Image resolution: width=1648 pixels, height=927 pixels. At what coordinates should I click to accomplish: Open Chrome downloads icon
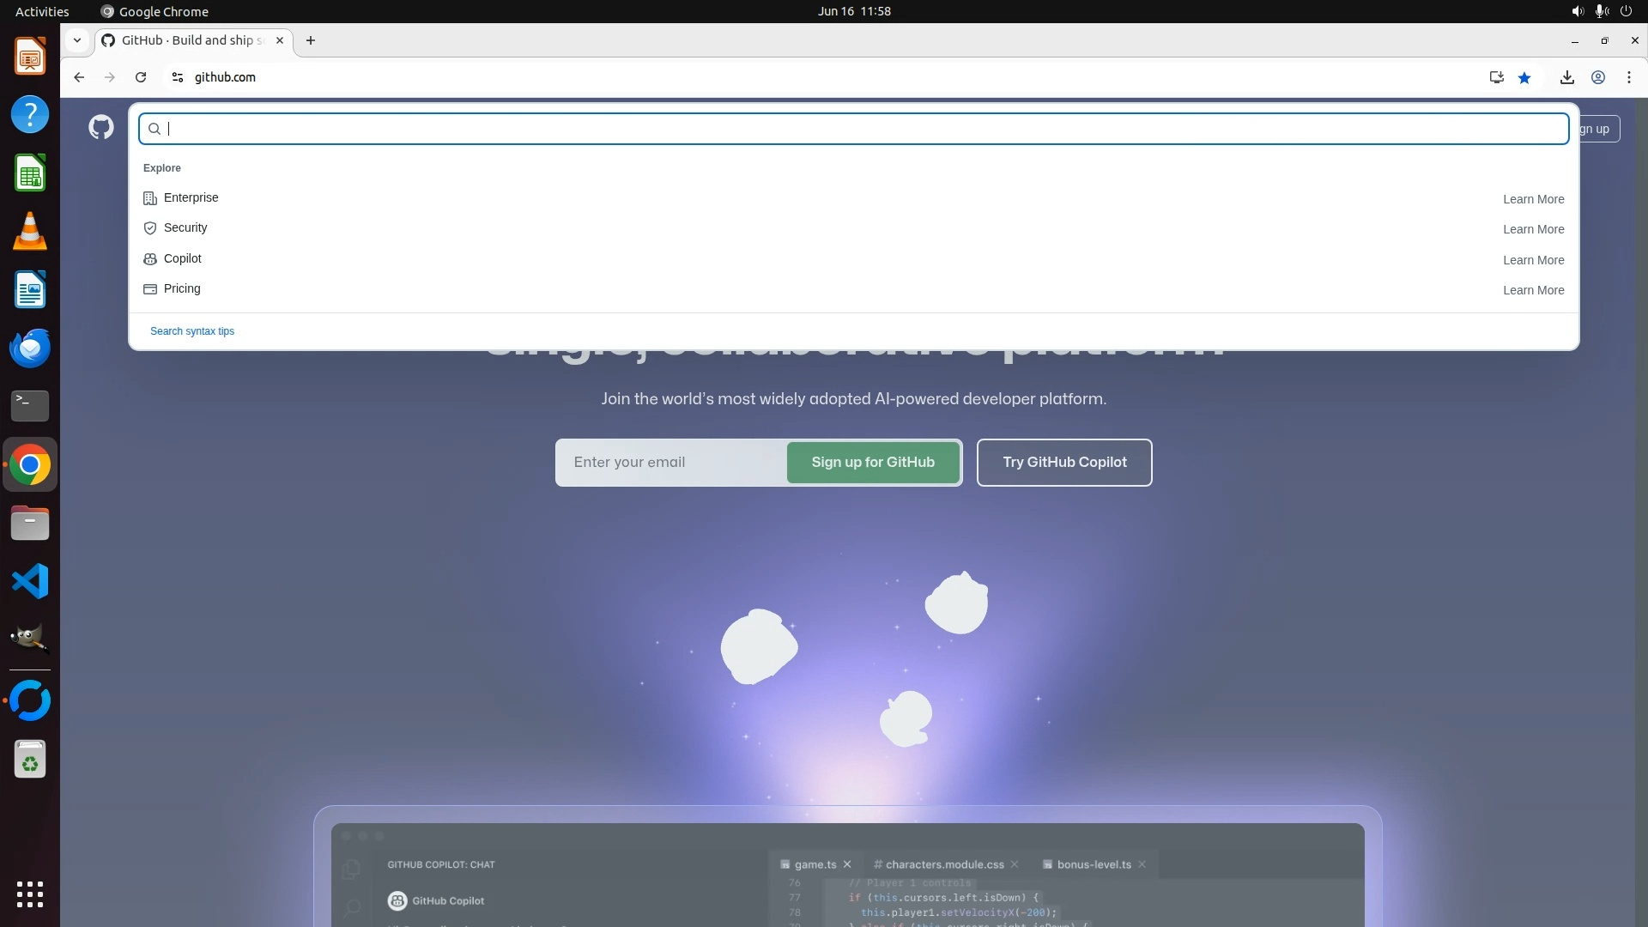pyautogui.click(x=1566, y=77)
